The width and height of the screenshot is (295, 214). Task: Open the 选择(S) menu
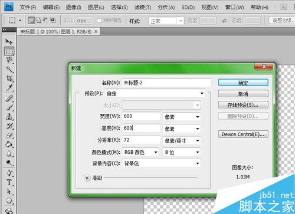pos(119,8)
